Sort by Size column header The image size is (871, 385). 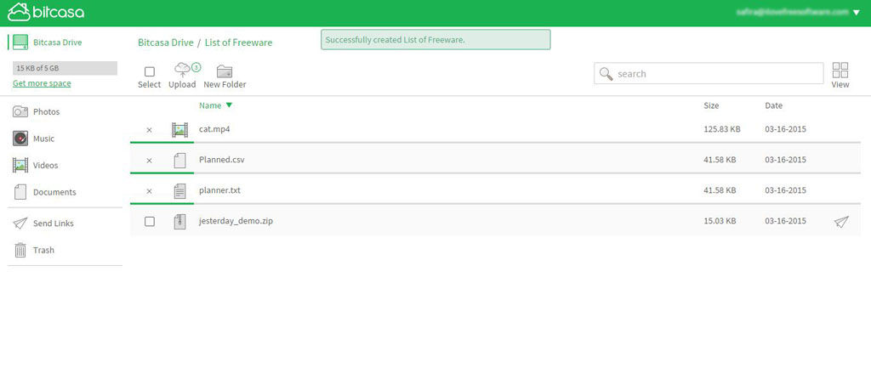(x=711, y=105)
